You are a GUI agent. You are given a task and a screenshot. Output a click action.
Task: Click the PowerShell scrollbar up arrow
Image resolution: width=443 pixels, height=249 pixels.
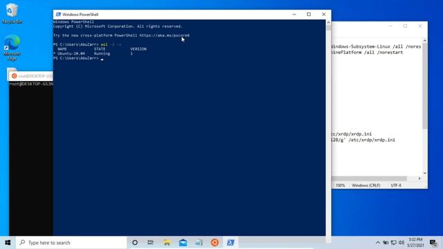tap(328, 22)
